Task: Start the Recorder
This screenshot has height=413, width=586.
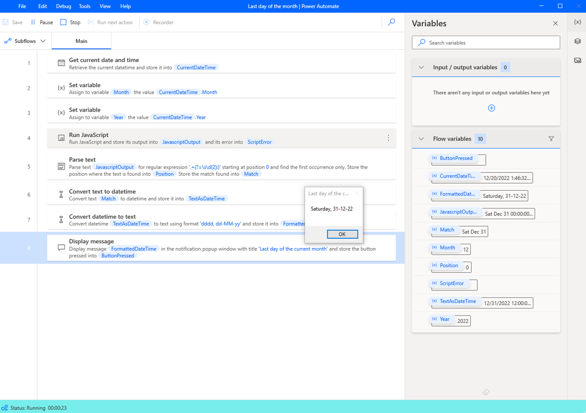Action: tap(158, 22)
